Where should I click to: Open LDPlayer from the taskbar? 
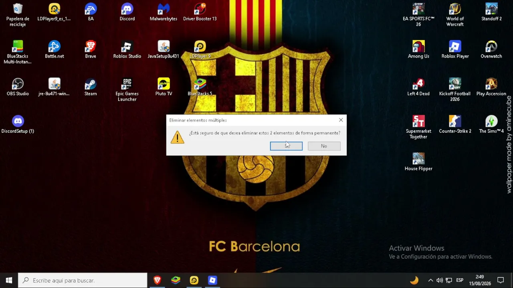coord(194,280)
